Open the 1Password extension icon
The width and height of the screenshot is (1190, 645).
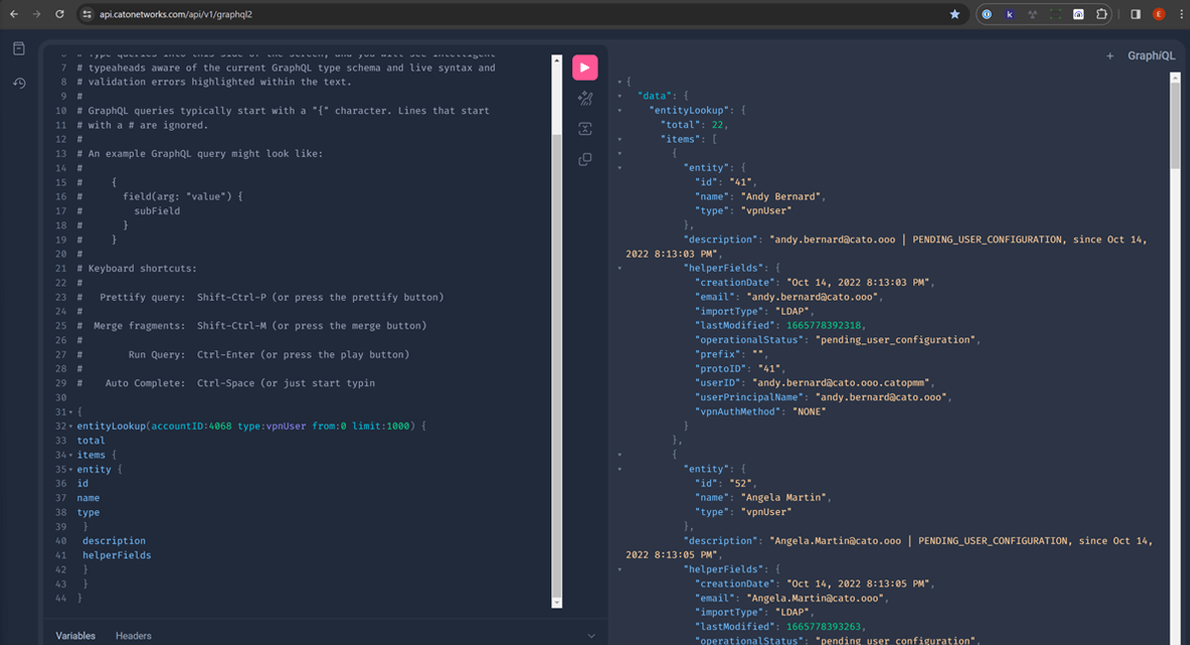[987, 15]
